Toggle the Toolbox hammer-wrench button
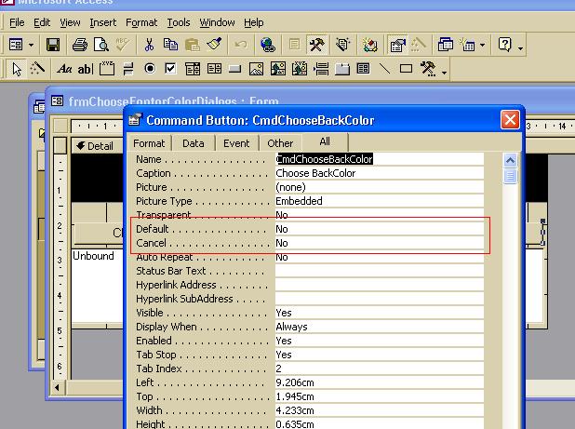 tap(316, 45)
